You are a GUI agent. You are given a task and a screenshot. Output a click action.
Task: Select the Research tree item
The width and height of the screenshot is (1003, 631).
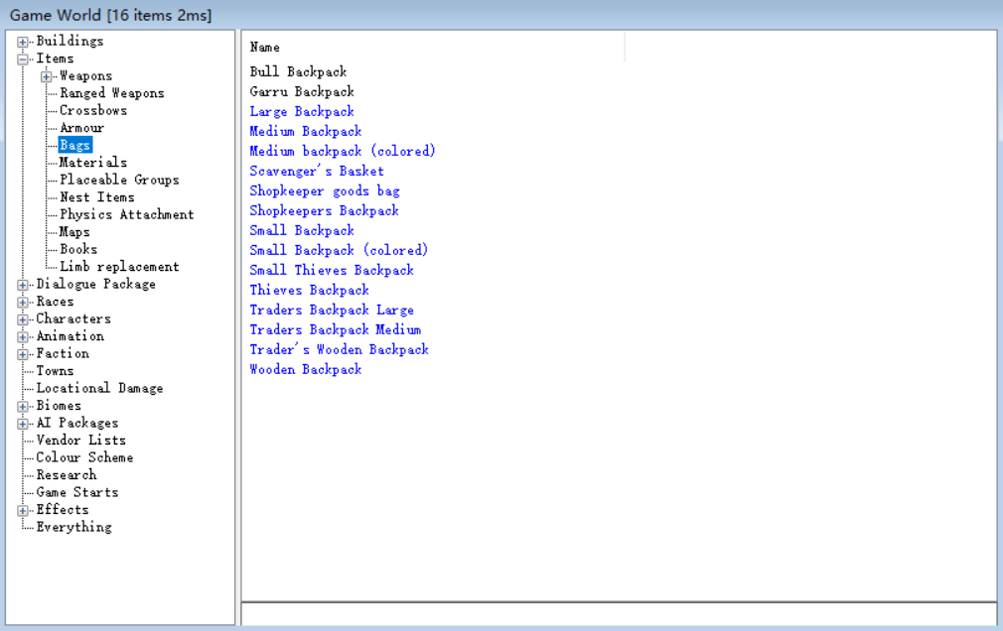(x=66, y=475)
